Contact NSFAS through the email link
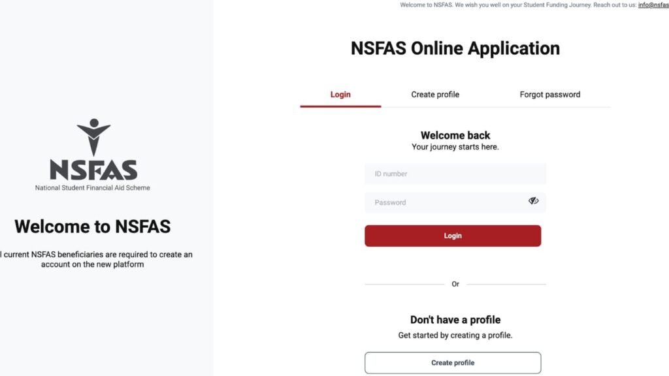 pos(655,5)
